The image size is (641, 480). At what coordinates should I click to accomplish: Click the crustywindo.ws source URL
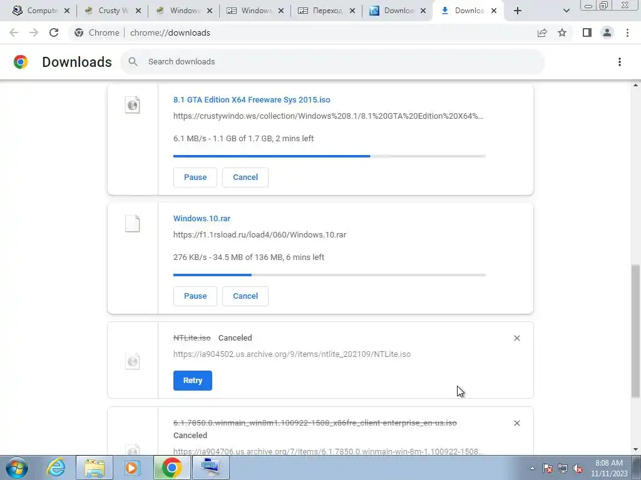328,116
